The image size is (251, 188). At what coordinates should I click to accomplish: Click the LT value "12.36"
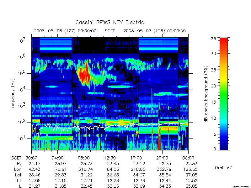click(139, 181)
